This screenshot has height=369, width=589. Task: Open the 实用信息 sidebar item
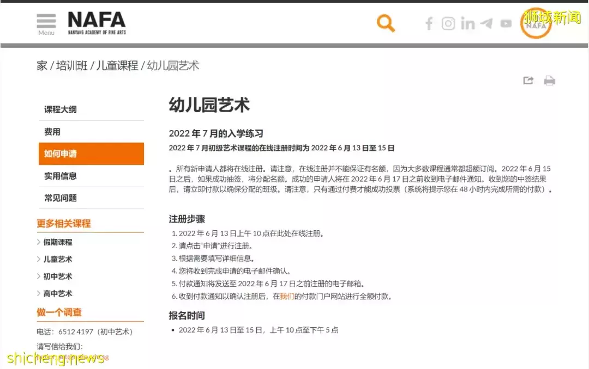click(x=61, y=176)
